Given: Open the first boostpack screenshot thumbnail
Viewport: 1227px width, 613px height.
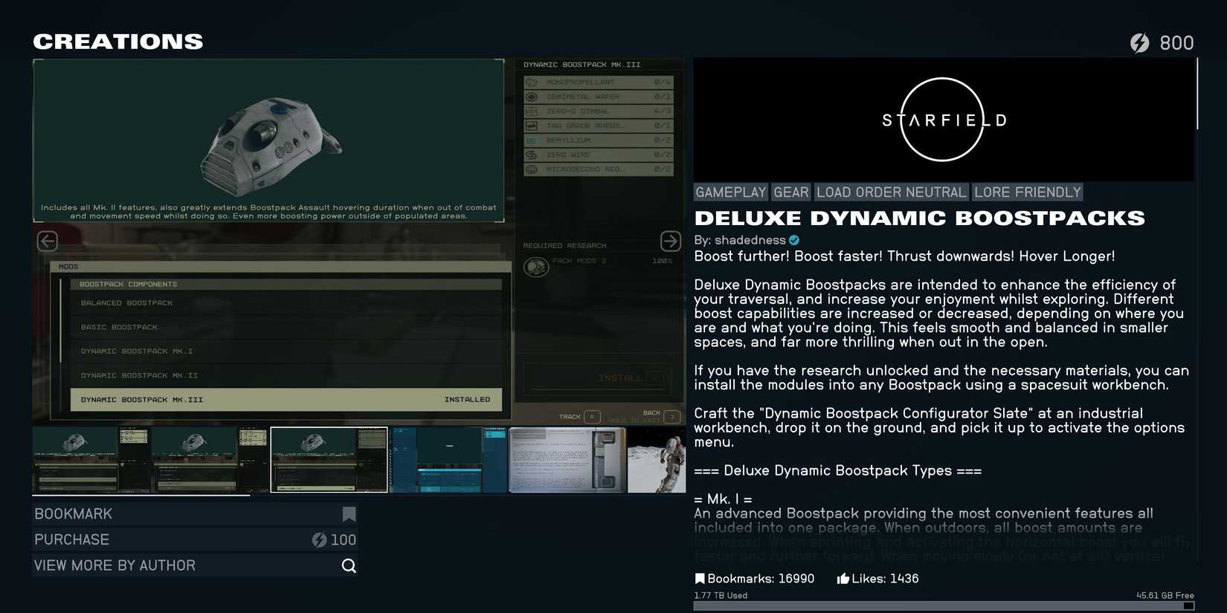Looking at the screenshot, I should (x=91, y=459).
